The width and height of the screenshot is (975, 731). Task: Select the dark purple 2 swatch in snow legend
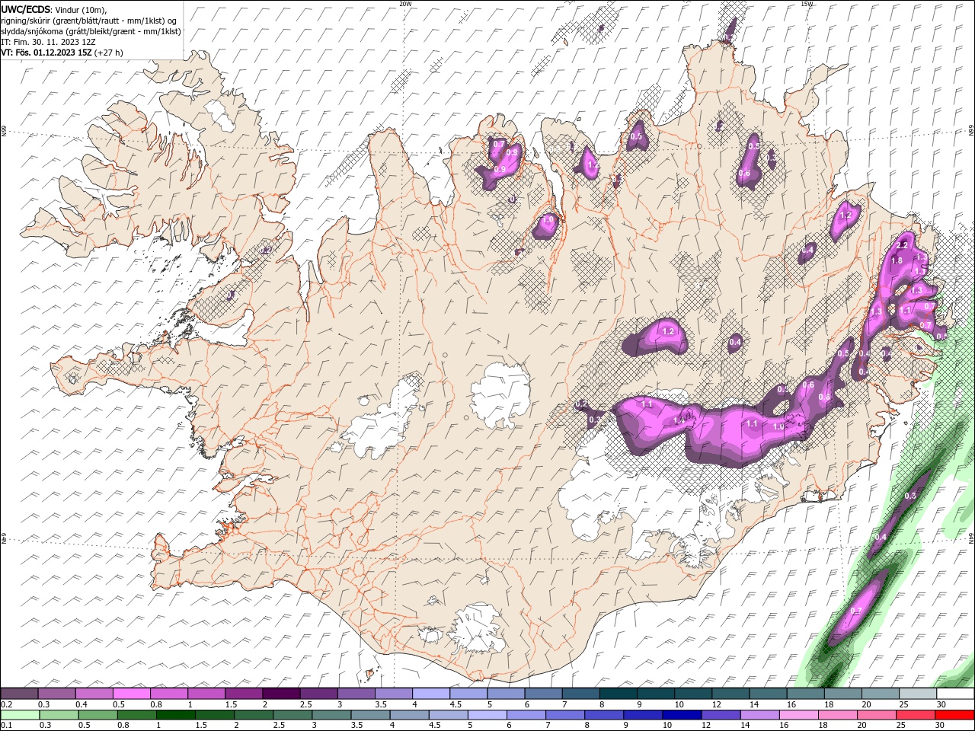(x=281, y=694)
